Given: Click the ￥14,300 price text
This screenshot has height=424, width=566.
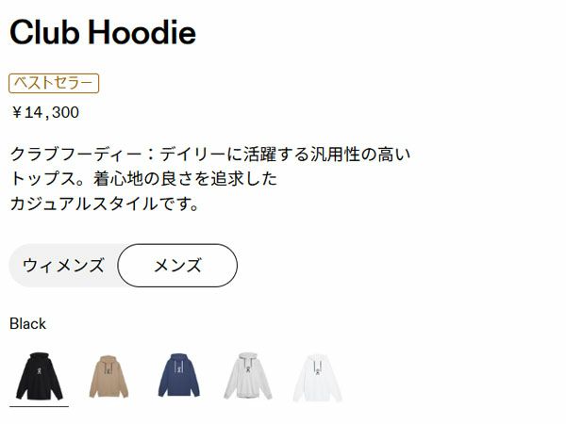Looking at the screenshot, I should tap(44, 112).
